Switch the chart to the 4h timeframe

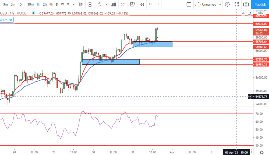click(x=51, y=5)
